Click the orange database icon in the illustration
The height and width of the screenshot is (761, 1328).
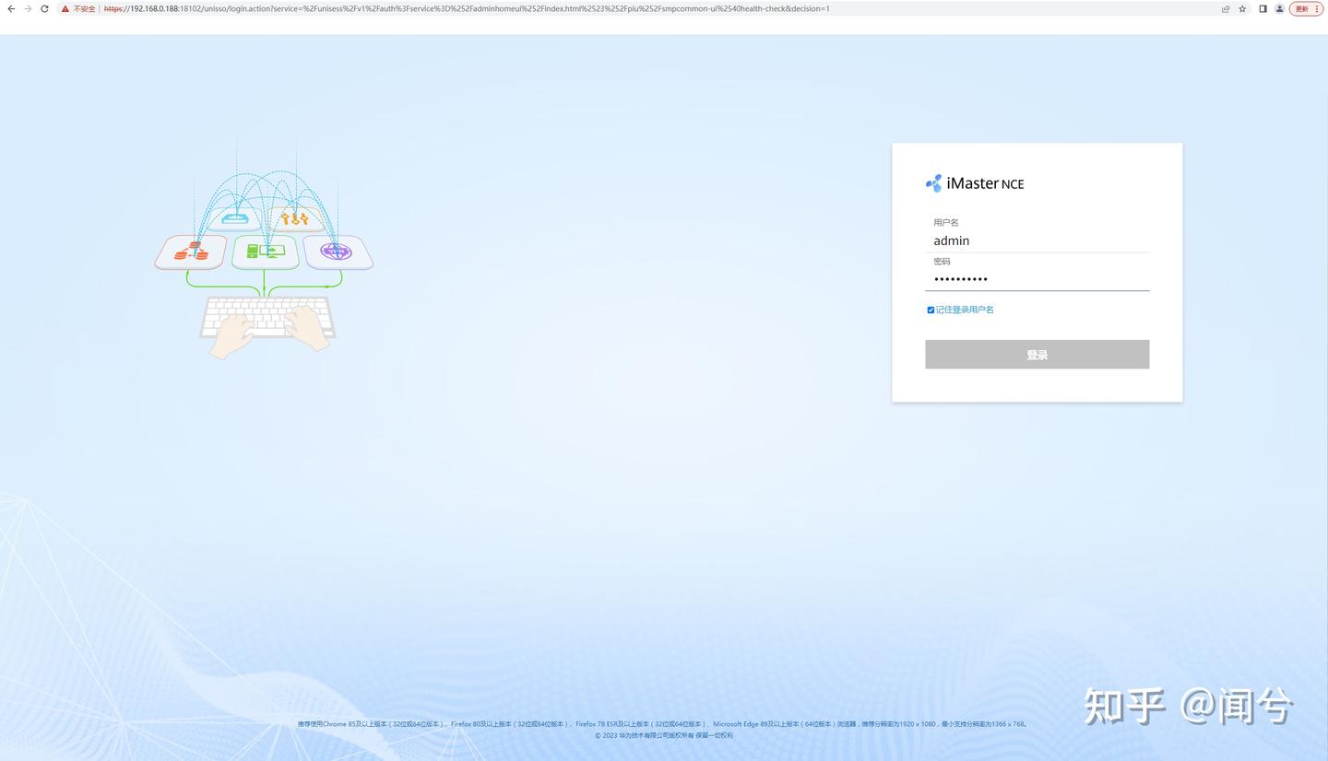pos(191,250)
